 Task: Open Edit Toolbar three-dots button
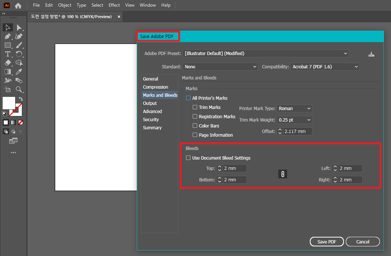13,152
